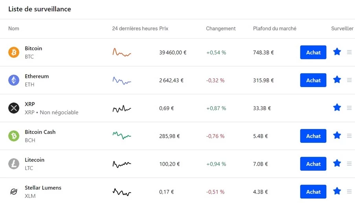Screen dimensions: 355x203
Task: Open the Bitcoin Cash name link
Action: coord(40,132)
